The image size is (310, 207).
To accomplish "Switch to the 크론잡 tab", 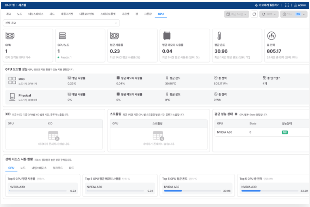I will click(x=148, y=14).
